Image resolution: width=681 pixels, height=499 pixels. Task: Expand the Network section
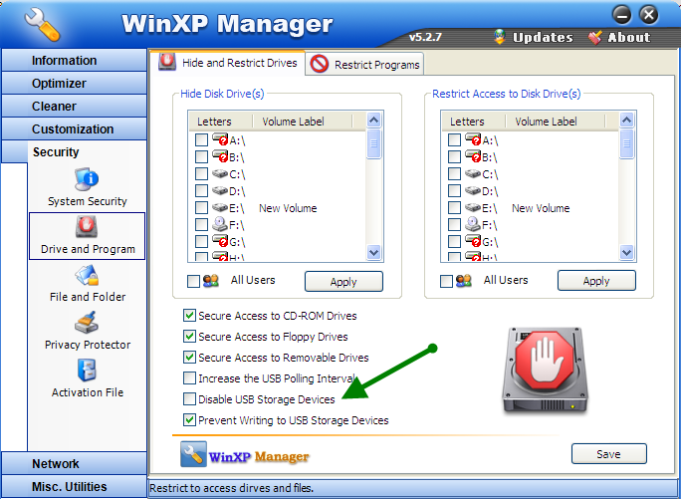pos(74,464)
